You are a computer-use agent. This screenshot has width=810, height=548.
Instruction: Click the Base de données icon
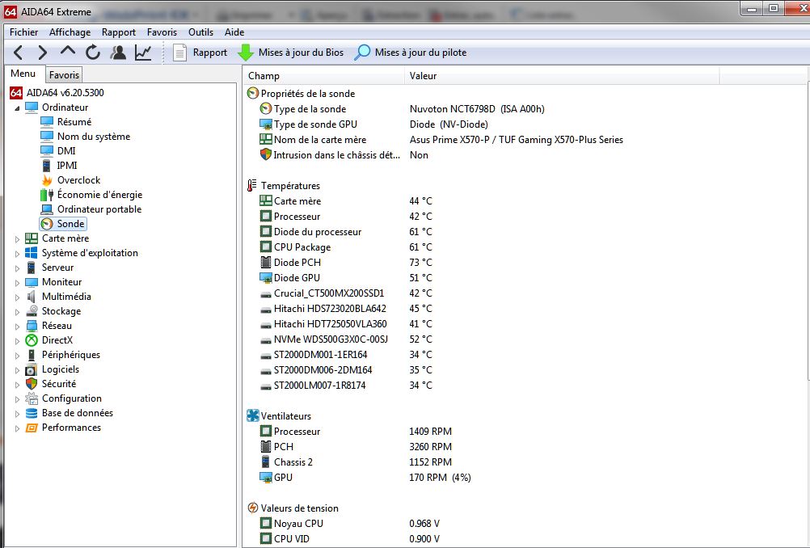32,413
